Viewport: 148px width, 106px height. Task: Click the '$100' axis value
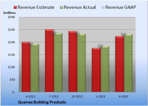pyautogui.click(x=12, y=67)
